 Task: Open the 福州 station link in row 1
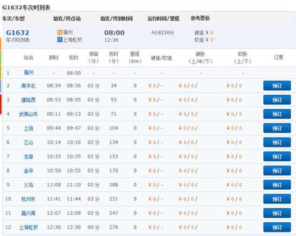click(28, 72)
